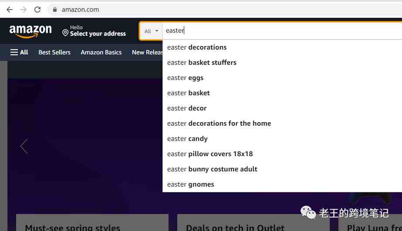Open Amazon Basics in the nav bar
This screenshot has width=402, height=231.
point(101,52)
